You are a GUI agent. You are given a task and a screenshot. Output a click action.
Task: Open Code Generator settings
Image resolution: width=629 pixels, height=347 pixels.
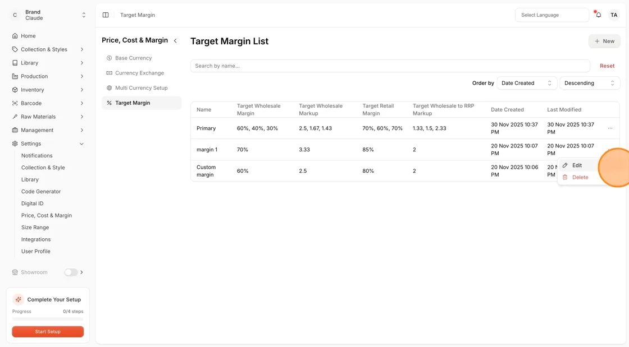pos(41,191)
